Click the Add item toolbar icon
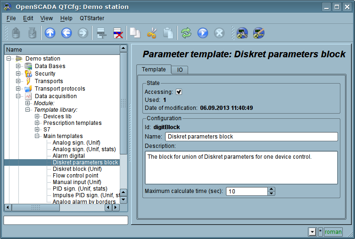 (101, 33)
